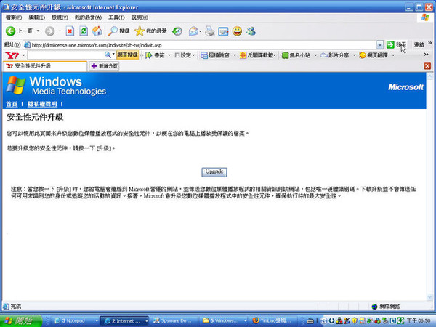Viewport: 436px width, 327px height.
Task: Open the 我的最愛 Favorites menu
Action: (88, 17)
